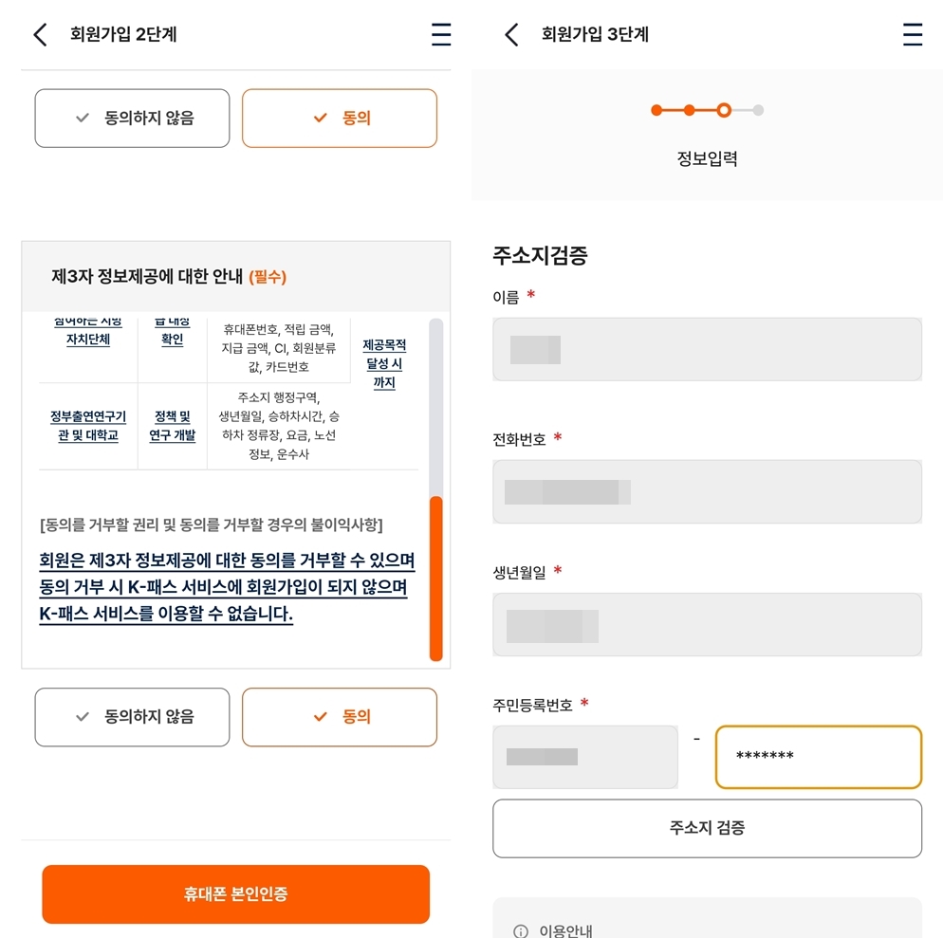Click the checkmark inside the orange 동의 button

(318, 717)
